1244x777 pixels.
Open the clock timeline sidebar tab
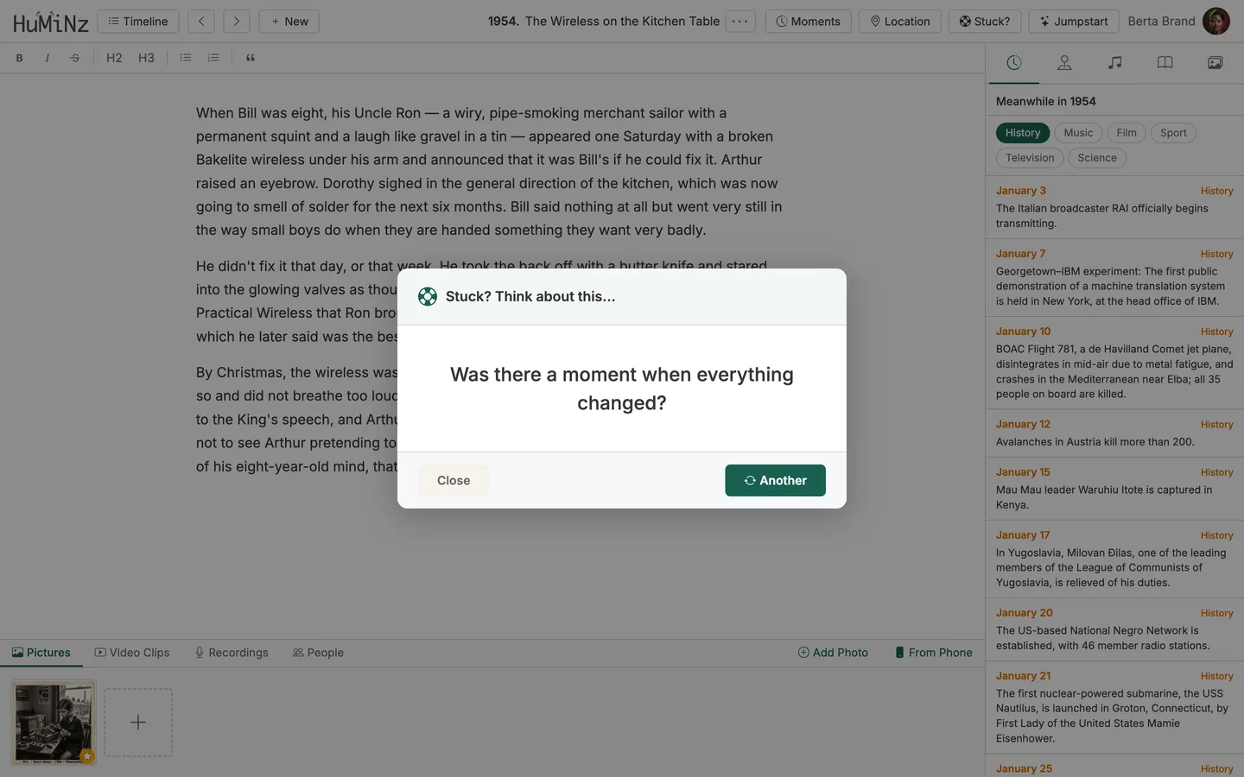pyautogui.click(x=1014, y=63)
